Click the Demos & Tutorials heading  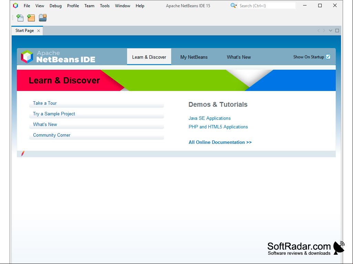click(x=218, y=104)
